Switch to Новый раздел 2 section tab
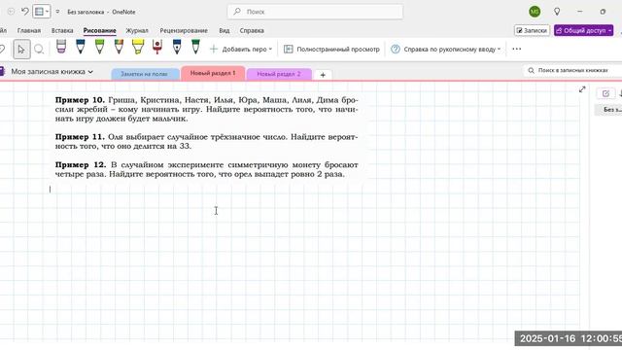This screenshot has height=350, width=622. coord(279,74)
